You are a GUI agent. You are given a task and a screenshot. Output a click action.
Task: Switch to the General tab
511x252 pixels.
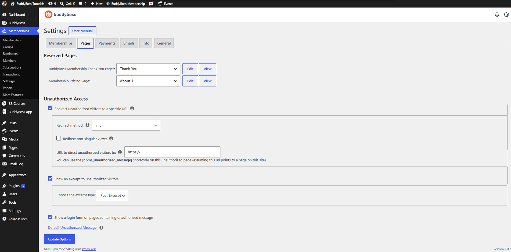pos(164,43)
